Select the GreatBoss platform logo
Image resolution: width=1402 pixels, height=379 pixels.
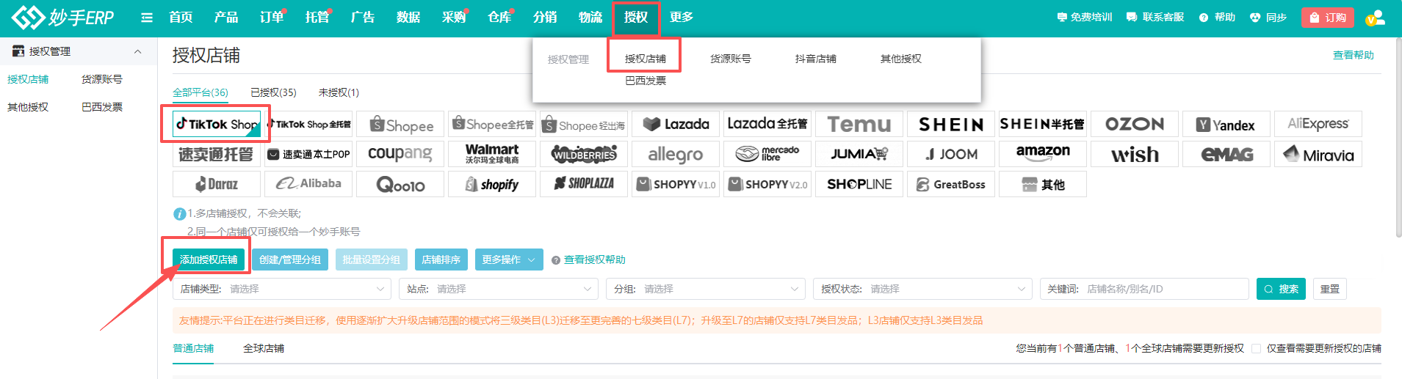[951, 184]
